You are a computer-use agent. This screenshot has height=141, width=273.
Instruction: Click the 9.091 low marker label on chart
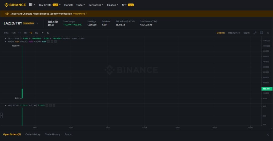[x=17, y=98]
